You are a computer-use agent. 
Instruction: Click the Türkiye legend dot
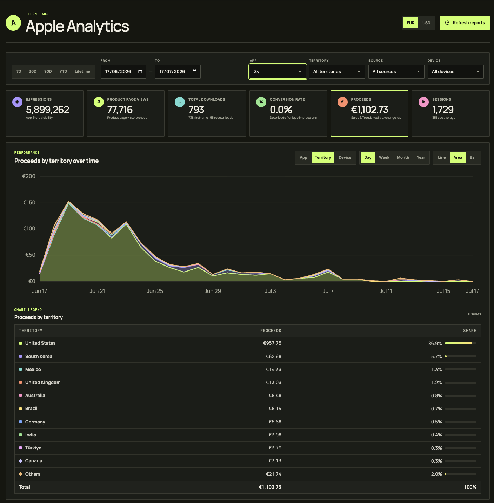tap(21, 448)
